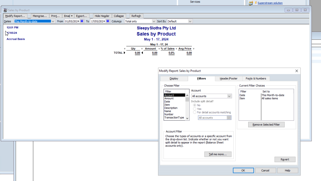Click the SleepySloths Pty Ltd company name
Image resolution: width=321 pixels, height=181 pixels.
click(157, 28)
